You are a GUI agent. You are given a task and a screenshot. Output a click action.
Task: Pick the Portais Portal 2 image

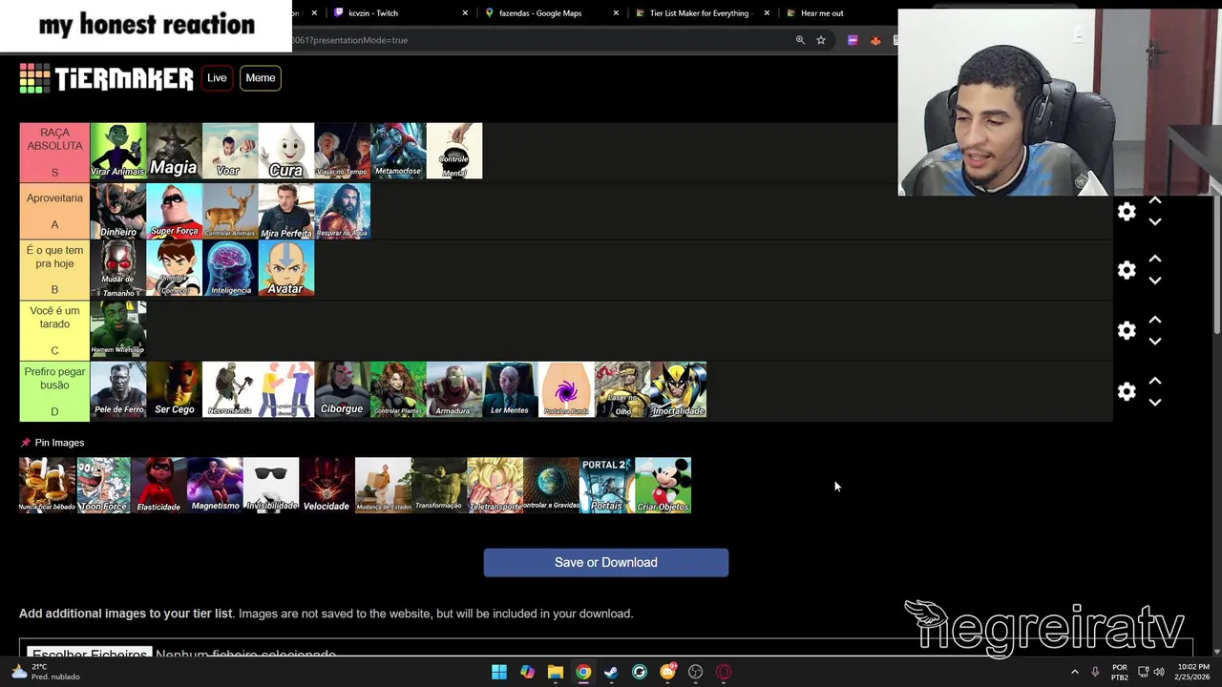point(607,485)
